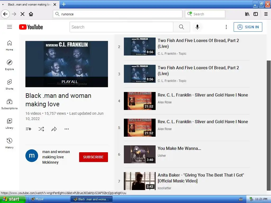Go to Home in YouTube sidebar
Image resolution: width=271 pixels, height=203 pixels.
click(10, 45)
